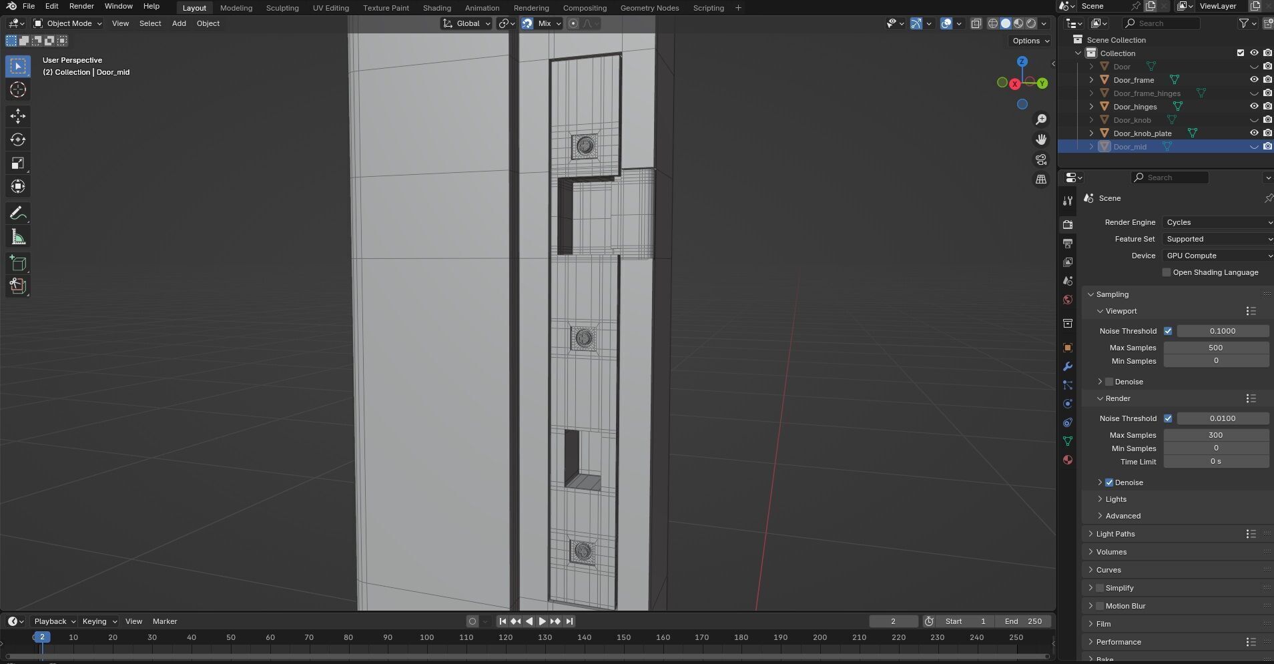This screenshot has height=664, width=1274.
Task: Click Marker in timeline header
Action: pos(165,621)
